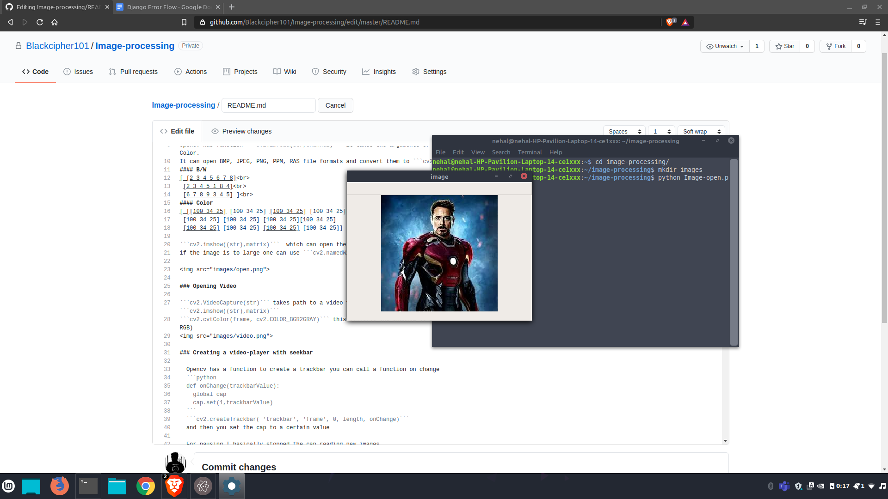Click the Brave shields icon in address bar
Image resolution: width=888 pixels, height=499 pixels.
(670, 22)
